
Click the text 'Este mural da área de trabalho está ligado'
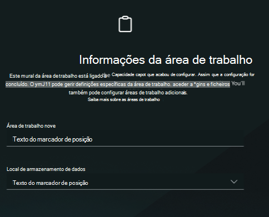[x=57, y=76]
